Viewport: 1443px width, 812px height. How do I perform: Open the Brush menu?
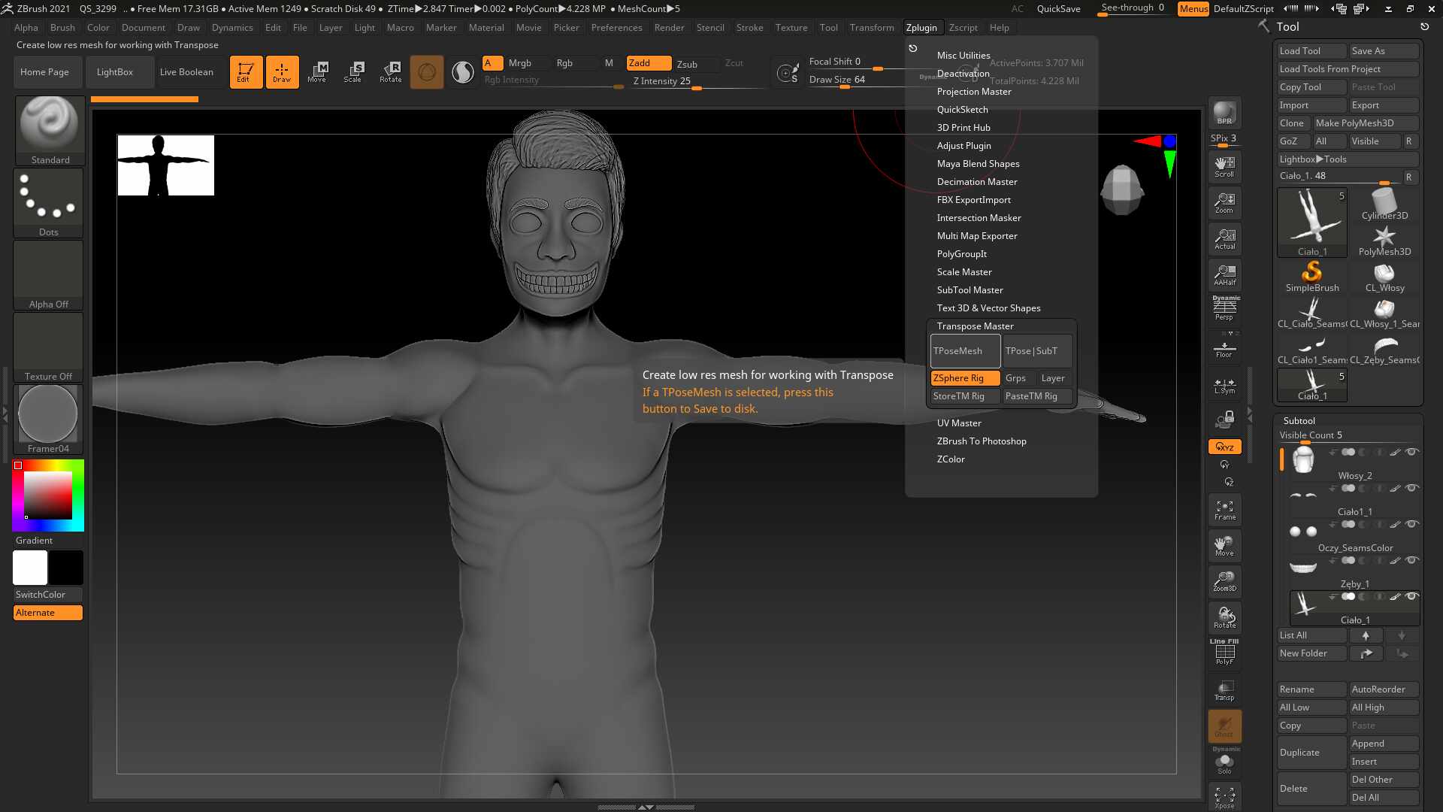(62, 28)
